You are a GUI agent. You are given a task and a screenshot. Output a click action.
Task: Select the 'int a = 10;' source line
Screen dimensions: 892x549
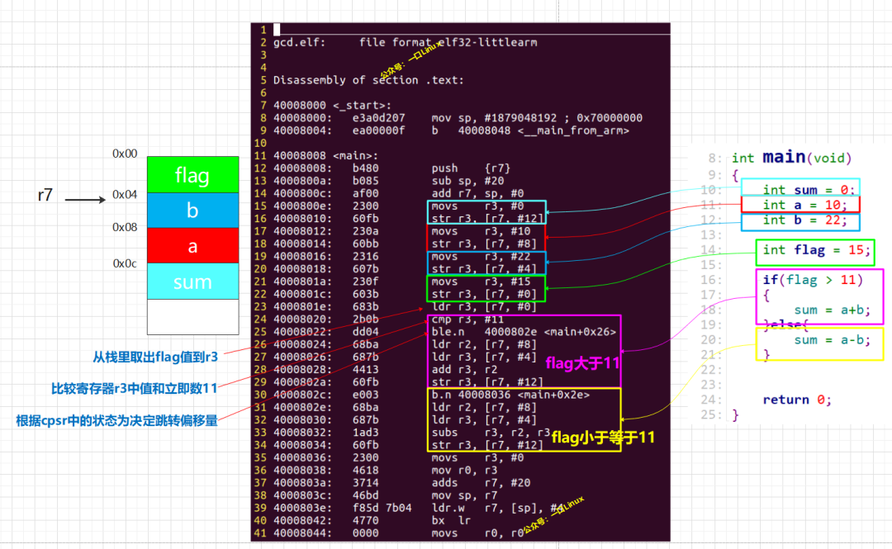point(805,205)
